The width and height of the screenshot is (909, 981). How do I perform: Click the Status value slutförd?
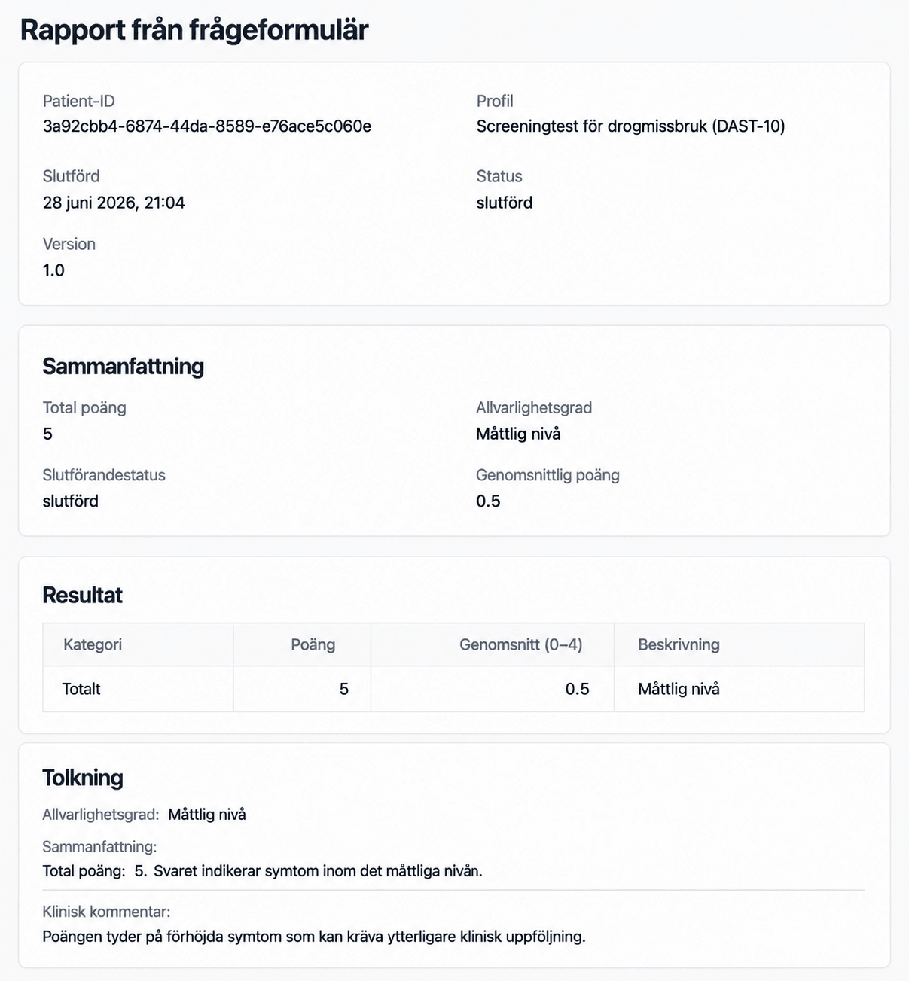[x=505, y=203]
